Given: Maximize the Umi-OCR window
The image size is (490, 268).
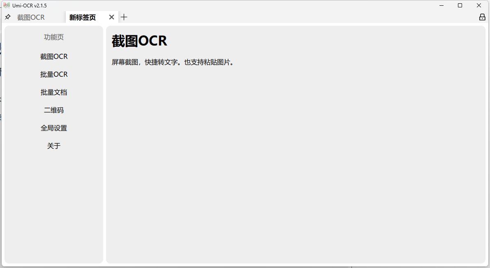Looking at the screenshot, I should click(460, 5).
